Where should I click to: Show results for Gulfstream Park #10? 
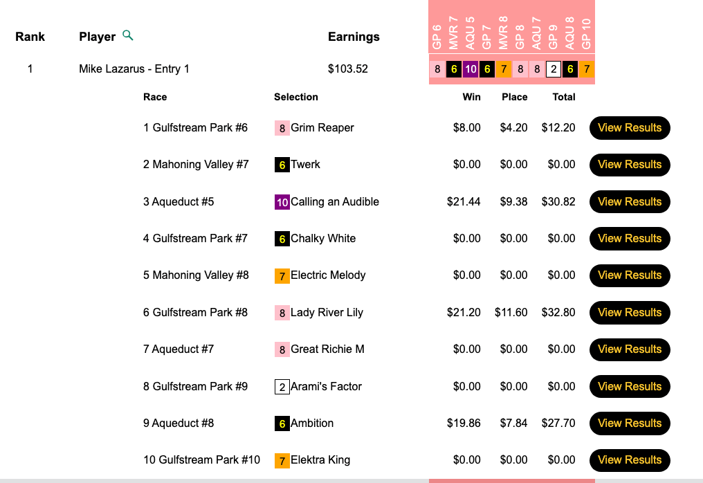click(x=630, y=460)
